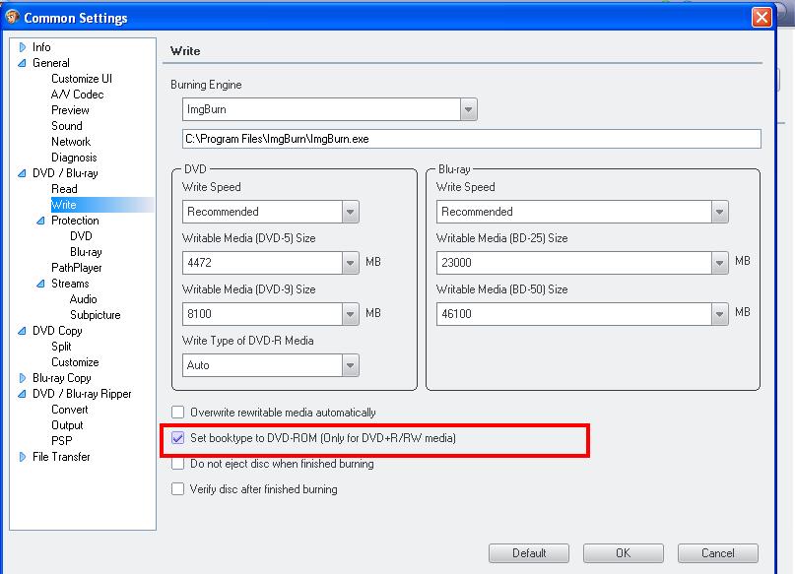Collapse the General tree node

[x=23, y=63]
